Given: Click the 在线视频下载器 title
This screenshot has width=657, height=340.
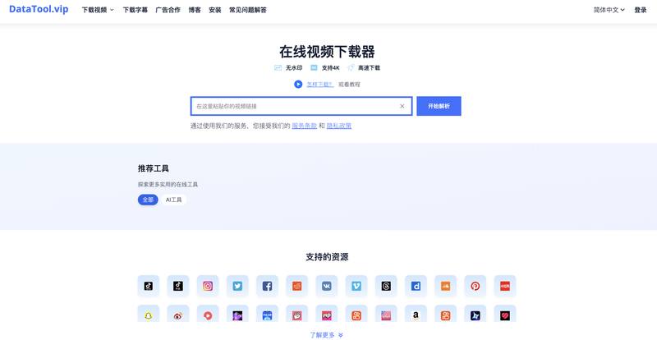Looking at the screenshot, I should point(327,52).
